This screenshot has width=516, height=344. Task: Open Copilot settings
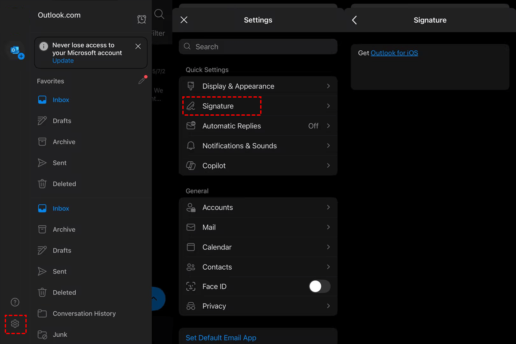(258, 166)
